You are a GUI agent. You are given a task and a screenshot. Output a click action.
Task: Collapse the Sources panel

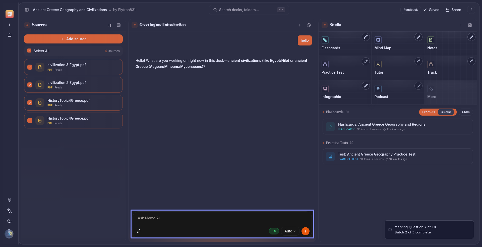(x=119, y=25)
